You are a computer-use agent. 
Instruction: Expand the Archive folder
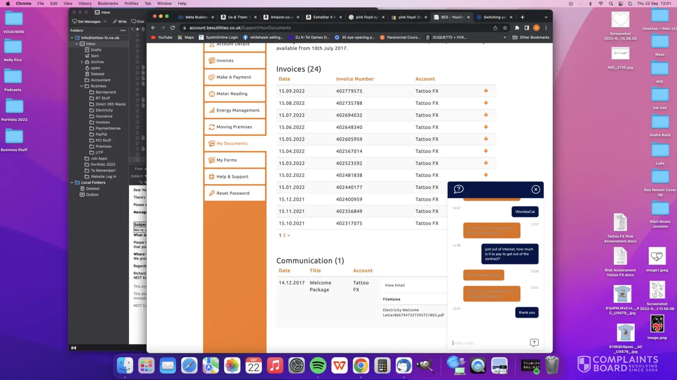click(x=81, y=62)
